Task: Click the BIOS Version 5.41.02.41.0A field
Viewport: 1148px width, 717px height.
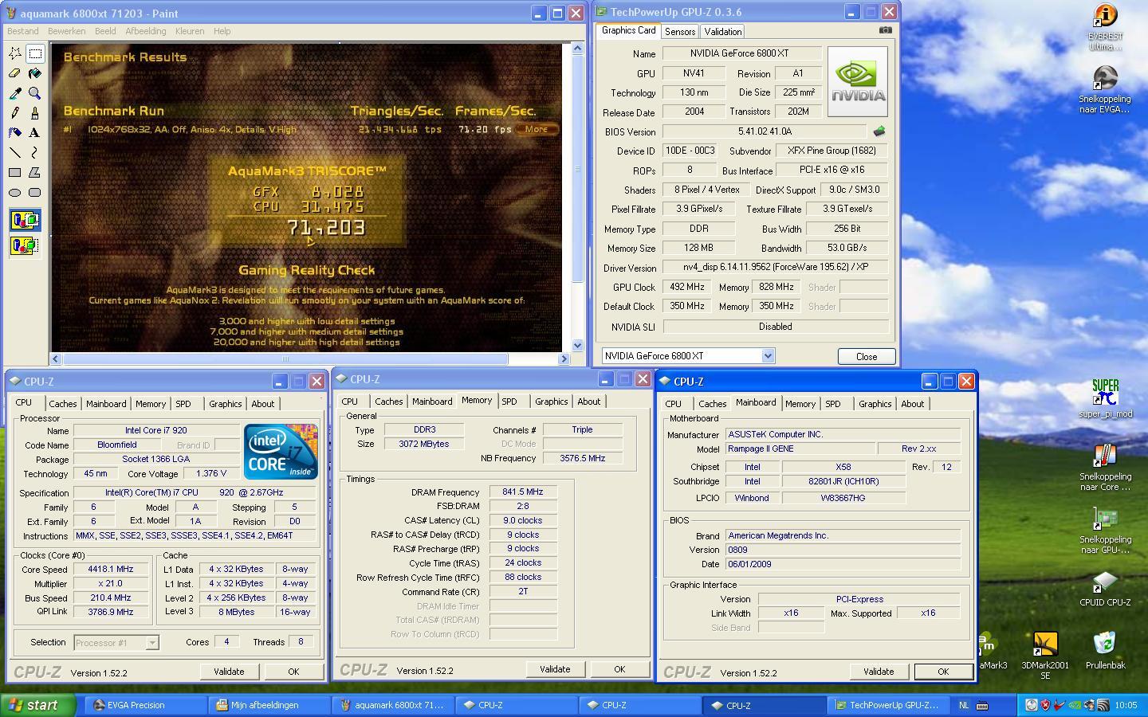Action: coord(765,131)
